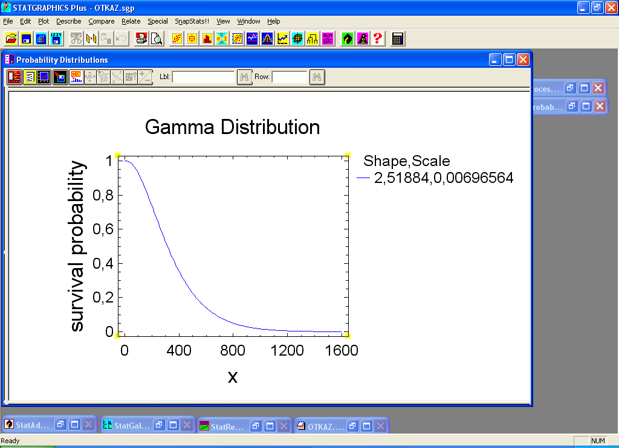
Task: Click the globe contour plot icon
Action: click(x=297, y=39)
